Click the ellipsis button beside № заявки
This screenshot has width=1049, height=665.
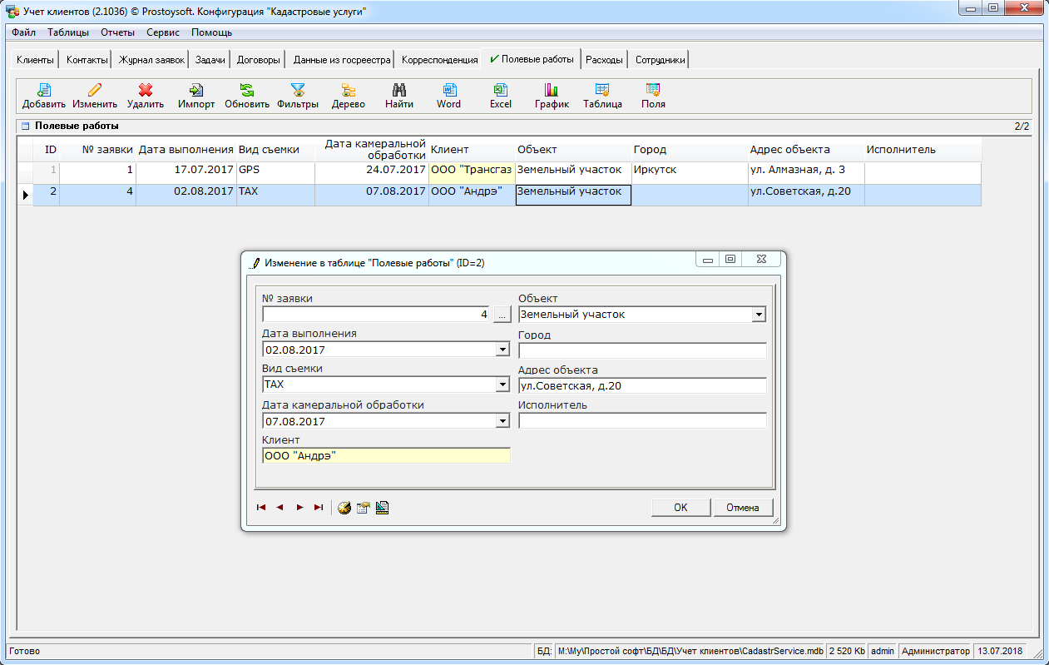coord(502,315)
